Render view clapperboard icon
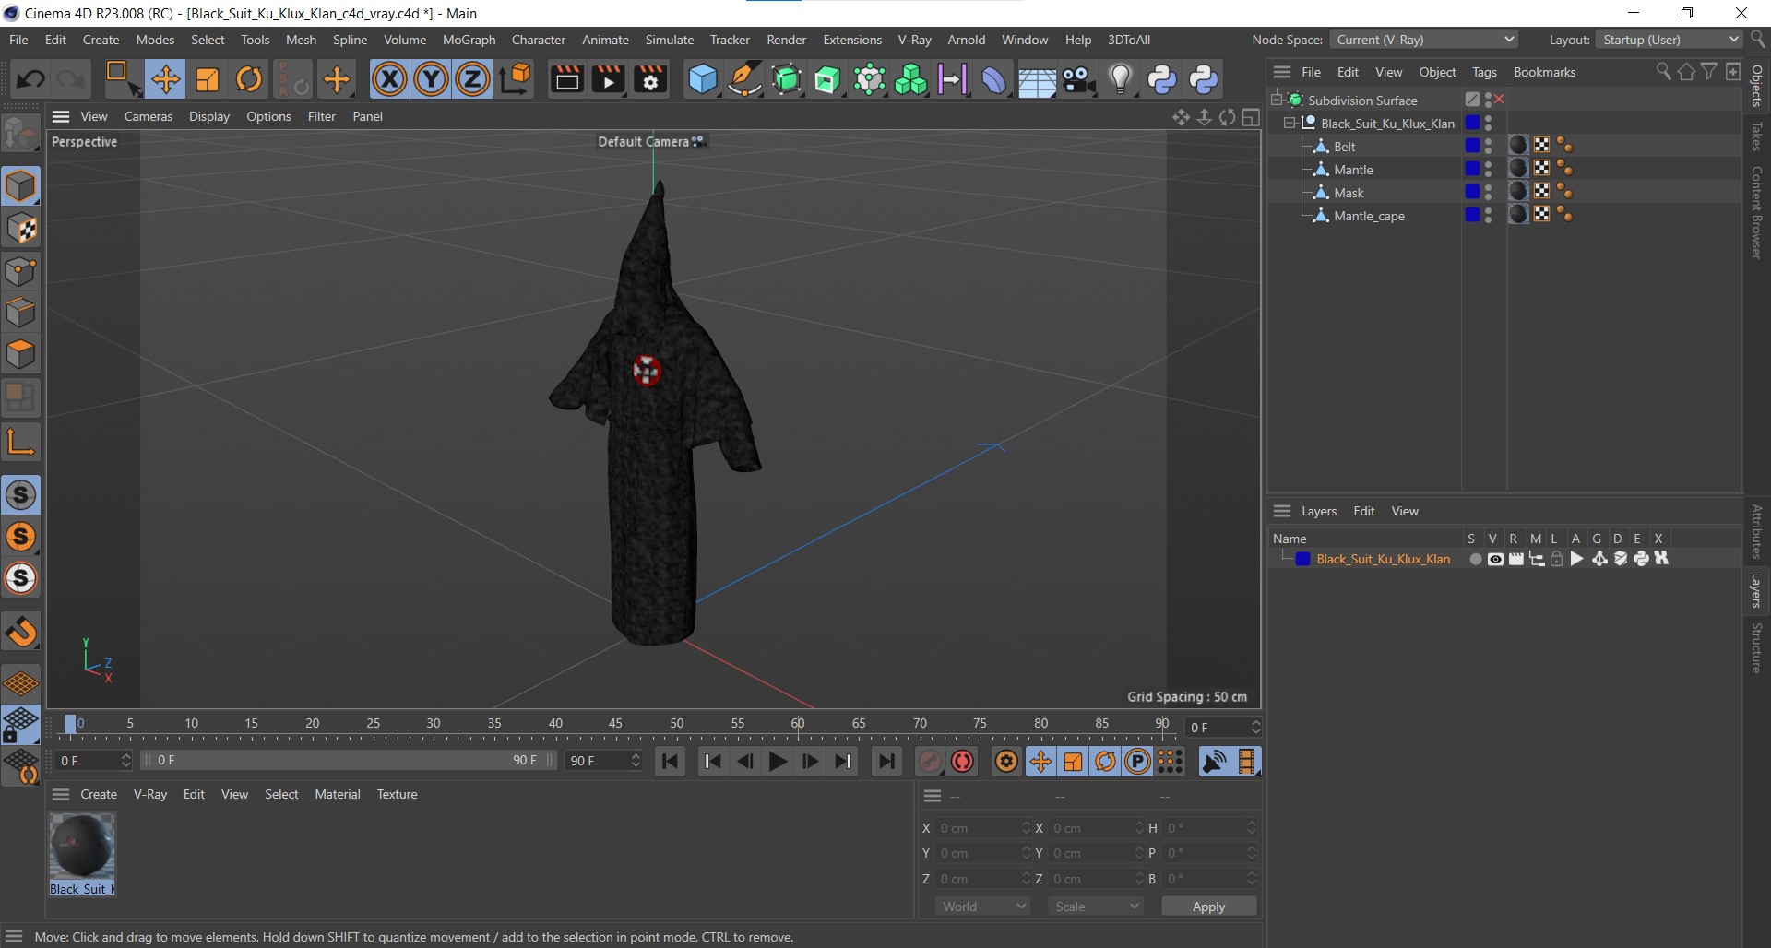Viewport: 1771px width, 948px height. click(x=566, y=79)
